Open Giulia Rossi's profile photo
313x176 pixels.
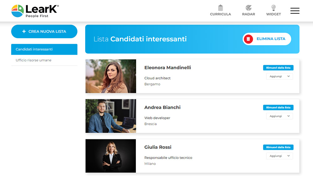coord(111,156)
